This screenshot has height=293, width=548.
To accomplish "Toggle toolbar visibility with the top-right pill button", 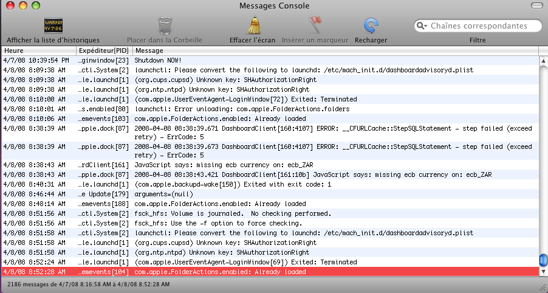I will pos(536,6).
